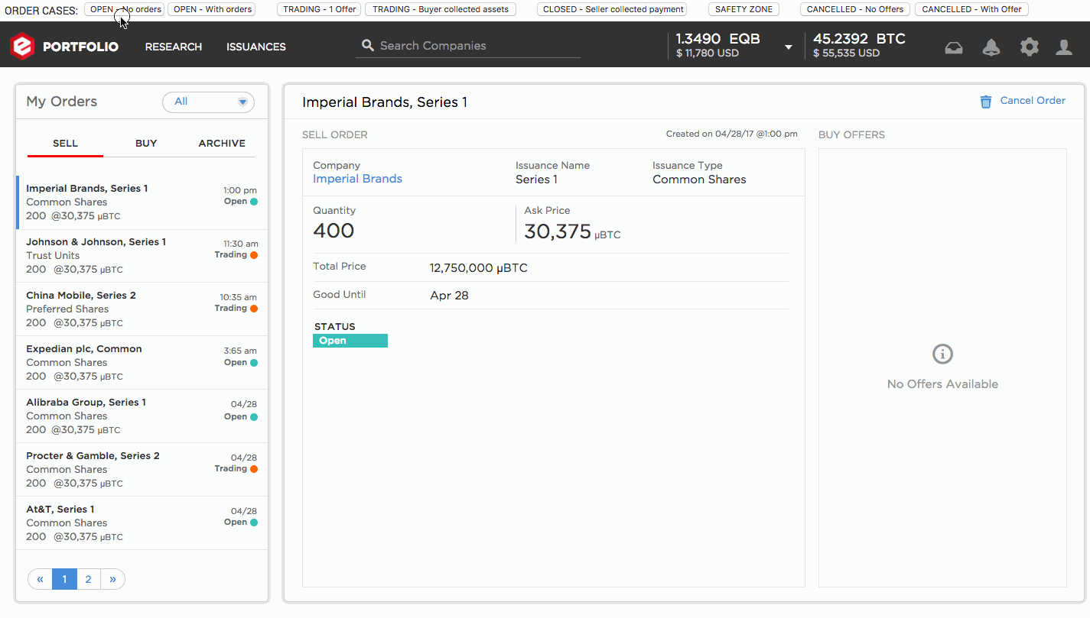
Task: Click the Good Until Apr 28 value
Action: point(449,296)
